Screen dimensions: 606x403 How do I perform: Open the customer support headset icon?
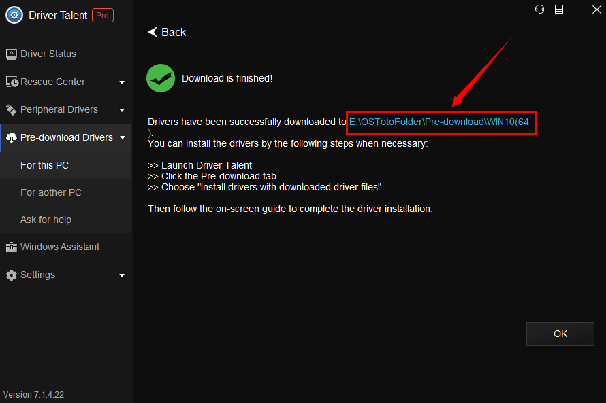pos(539,10)
